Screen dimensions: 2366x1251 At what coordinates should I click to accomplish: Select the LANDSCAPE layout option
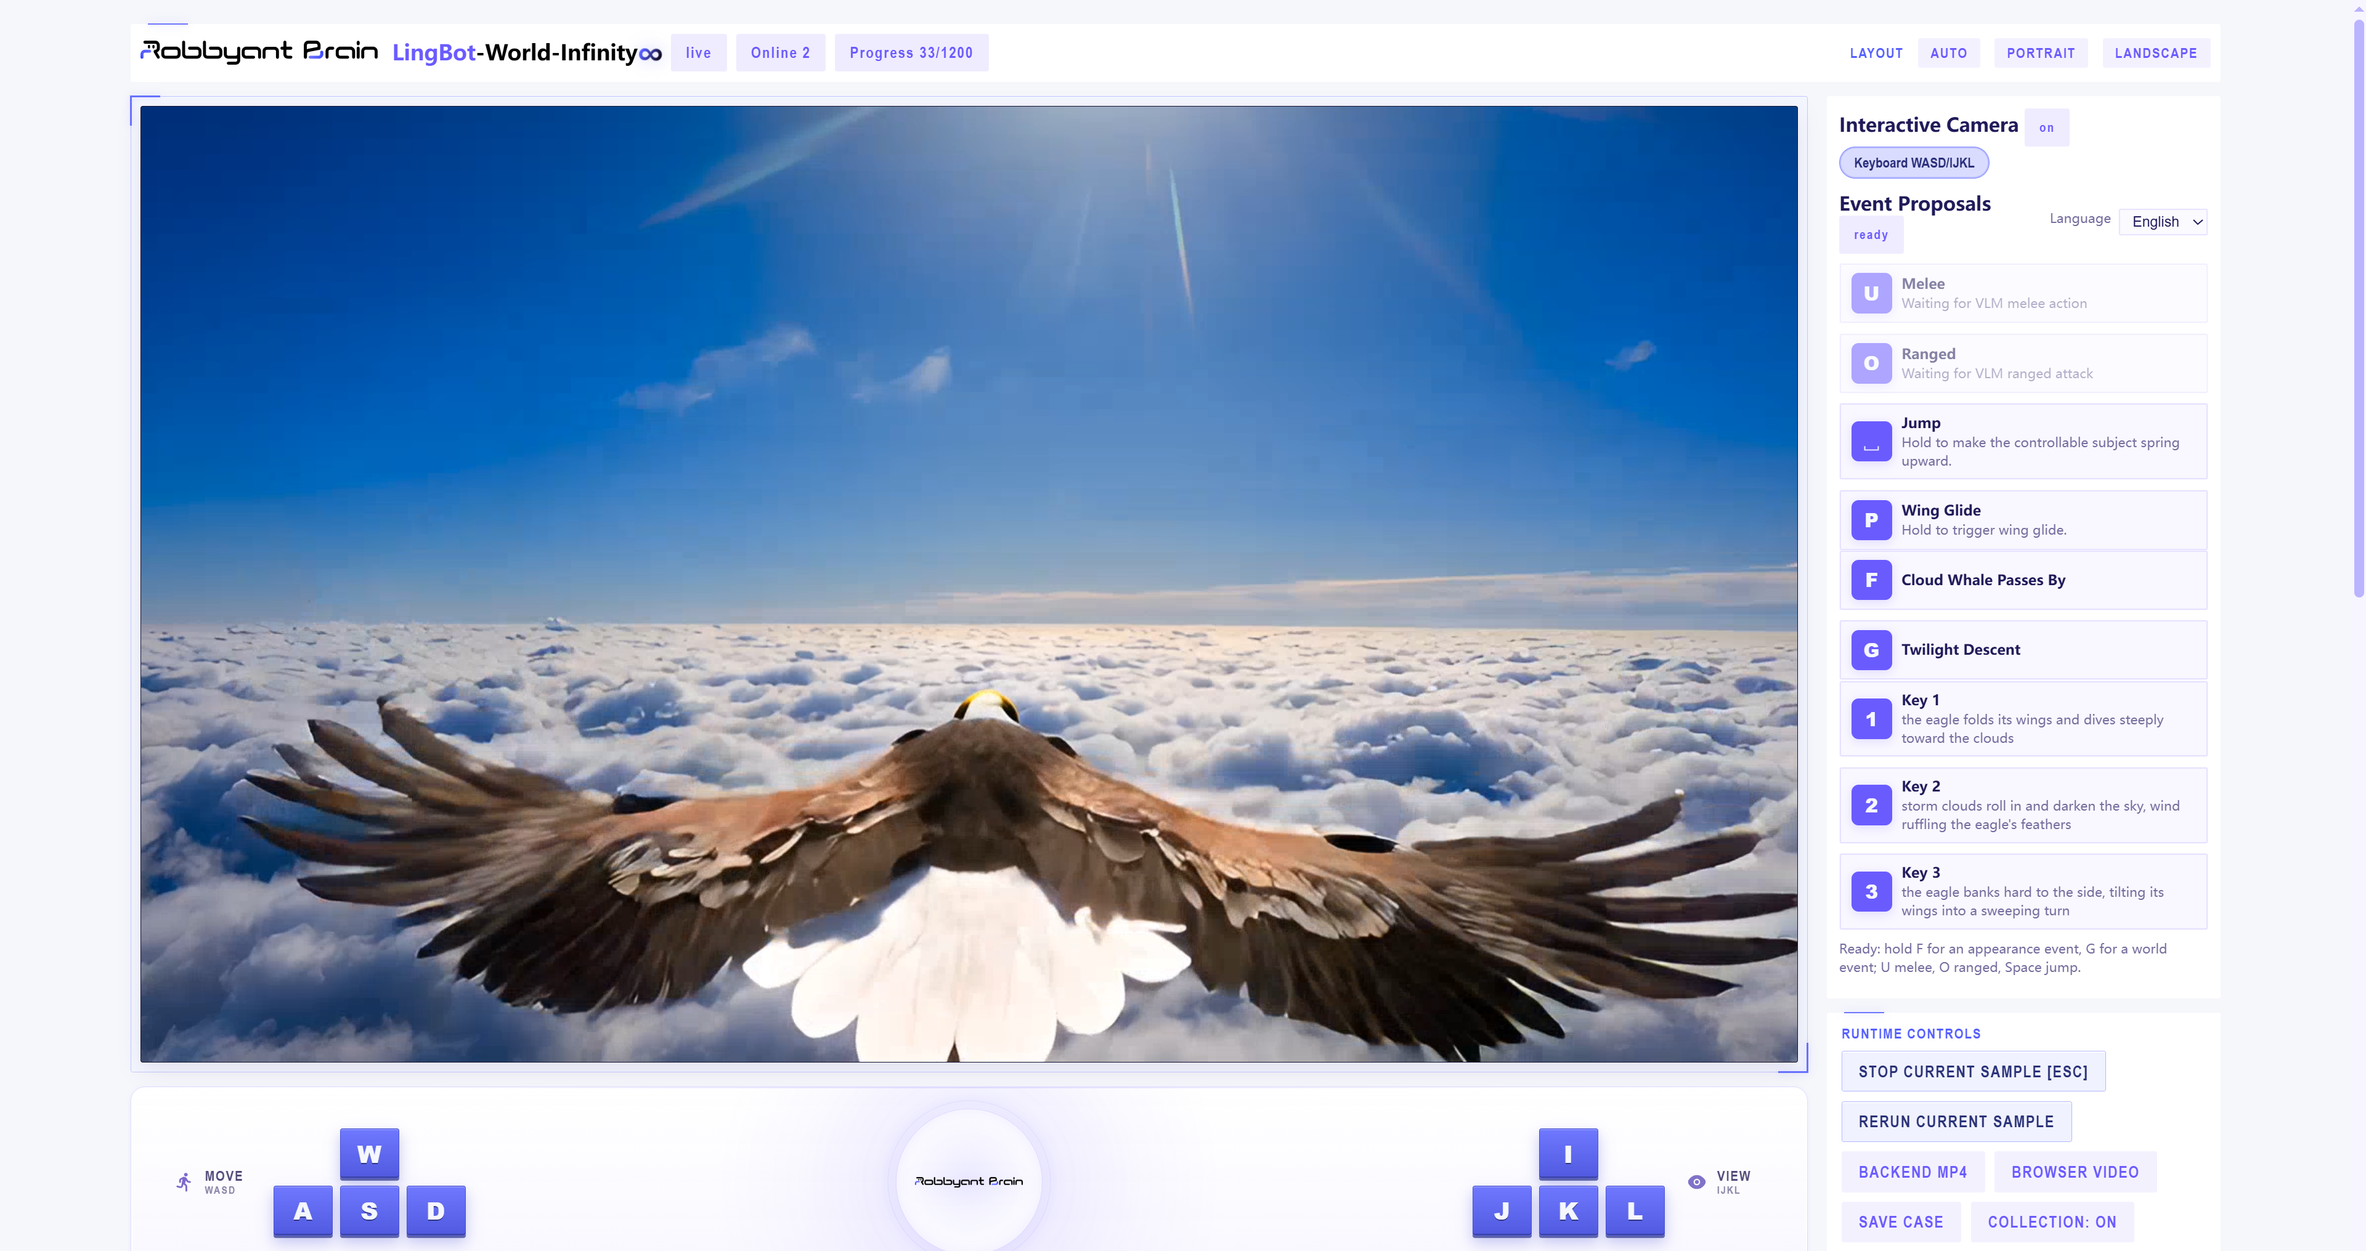click(2156, 52)
